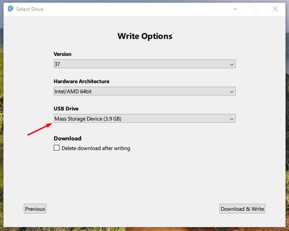Close the Select Drive window
Image resolution: width=289 pixels, height=231 pixels.
click(275, 9)
